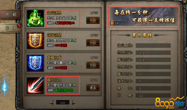Go to the previous page arrow

(x=52, y=102)
